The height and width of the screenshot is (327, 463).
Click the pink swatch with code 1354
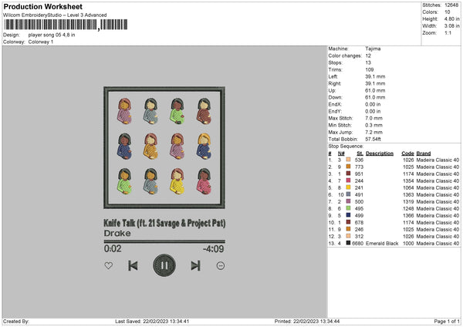click(349, 180)
